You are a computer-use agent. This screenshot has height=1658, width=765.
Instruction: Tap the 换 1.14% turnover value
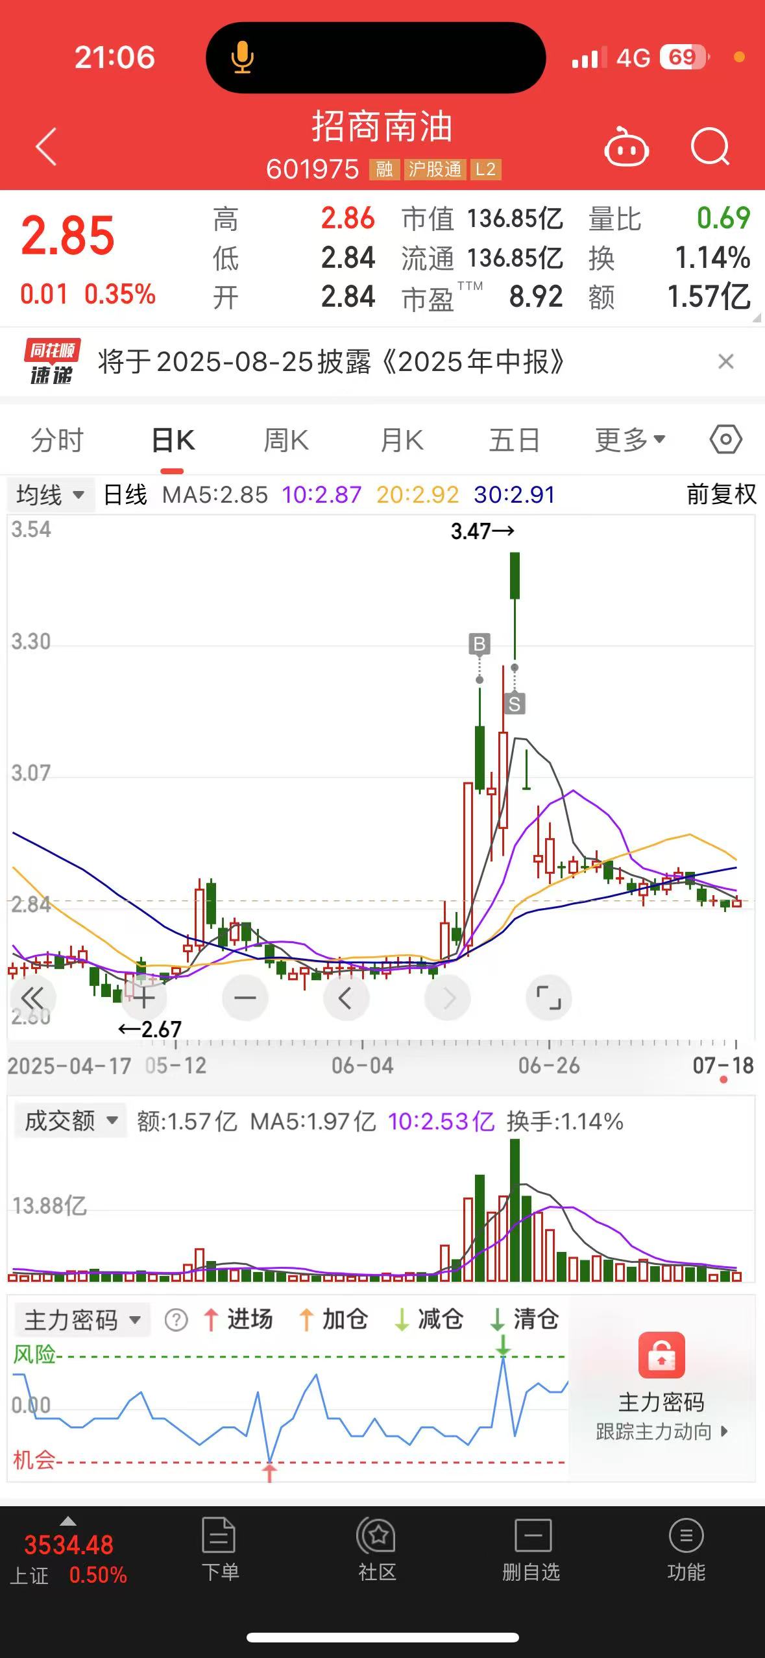pos(712,258)
